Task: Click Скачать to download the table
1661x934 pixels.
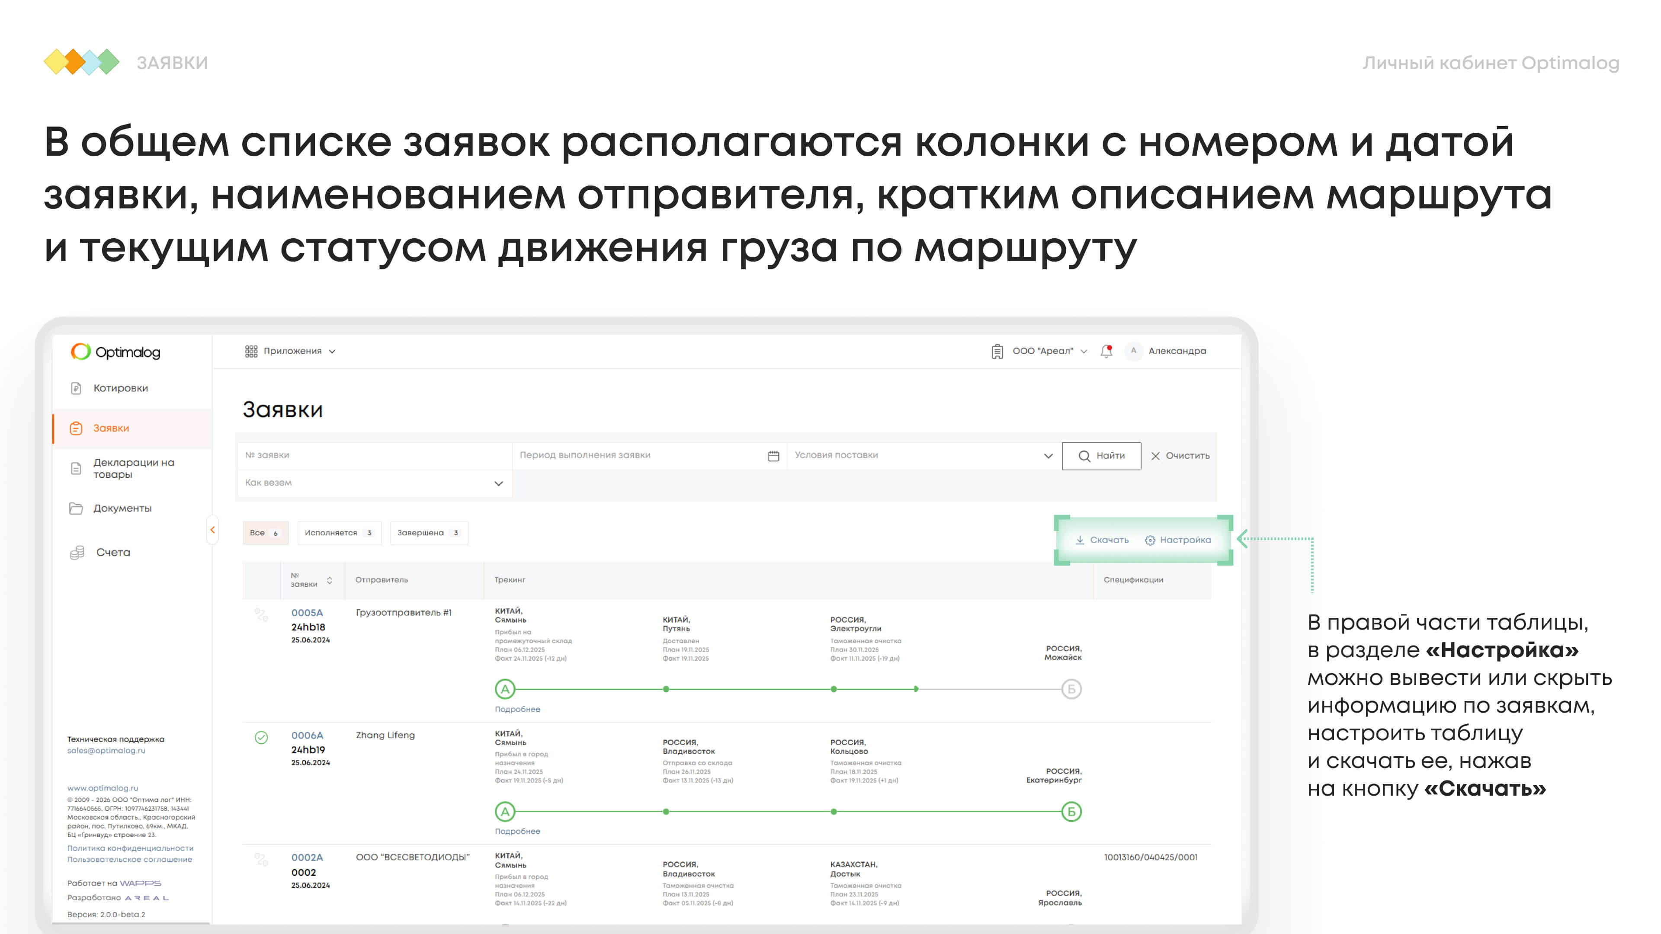Action: pyautogui.click(x=1102, y=540)
